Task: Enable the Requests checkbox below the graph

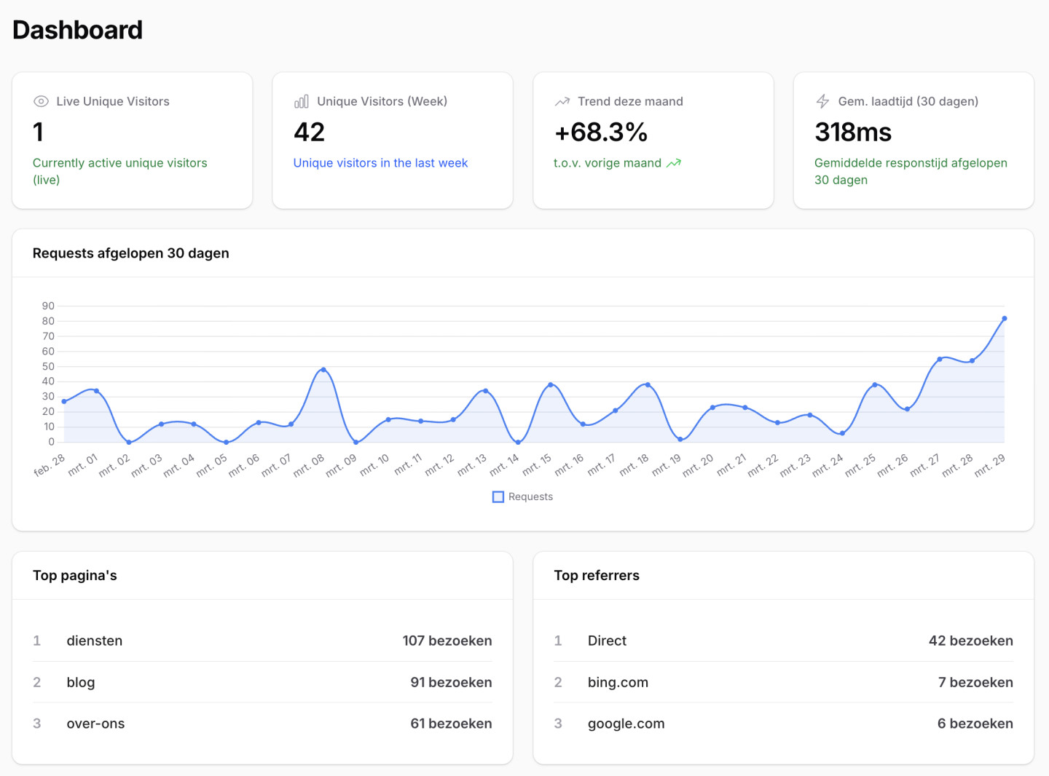Action: click(x=498, y=496)
